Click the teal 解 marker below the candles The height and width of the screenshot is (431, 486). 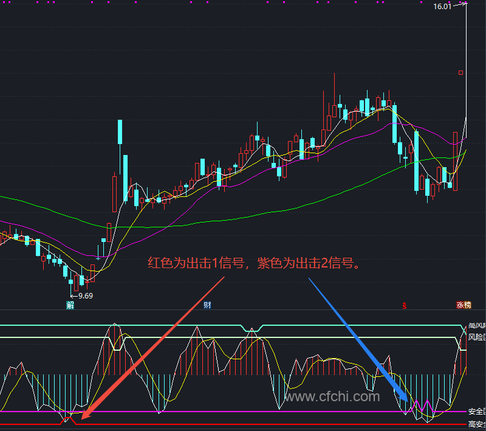point(70,305)
